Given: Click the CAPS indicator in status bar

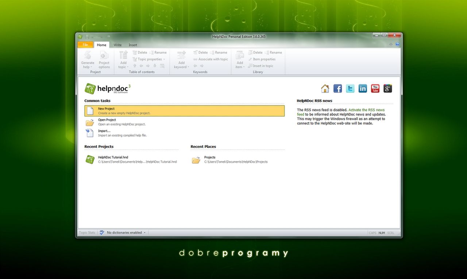Looking at the screenshot, I should (373, 233).
